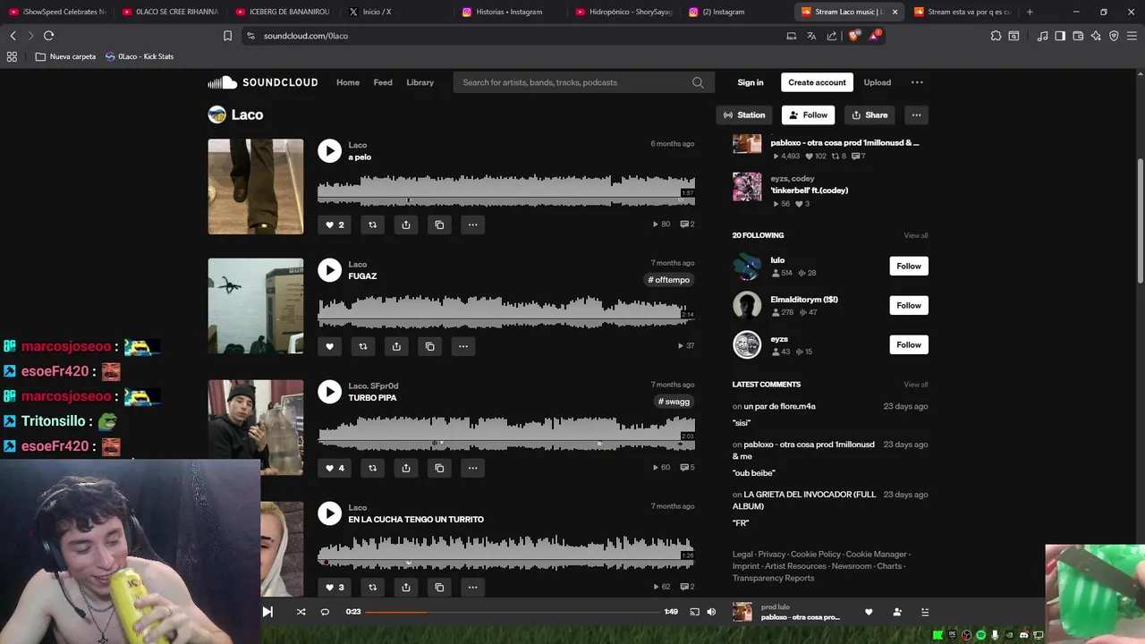Share the track 'a pelo'
Viewport: 1145px width, 644px height.
coord(405,225)
